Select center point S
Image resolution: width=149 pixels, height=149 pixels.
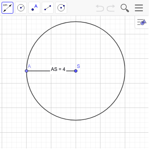point(76,71)
